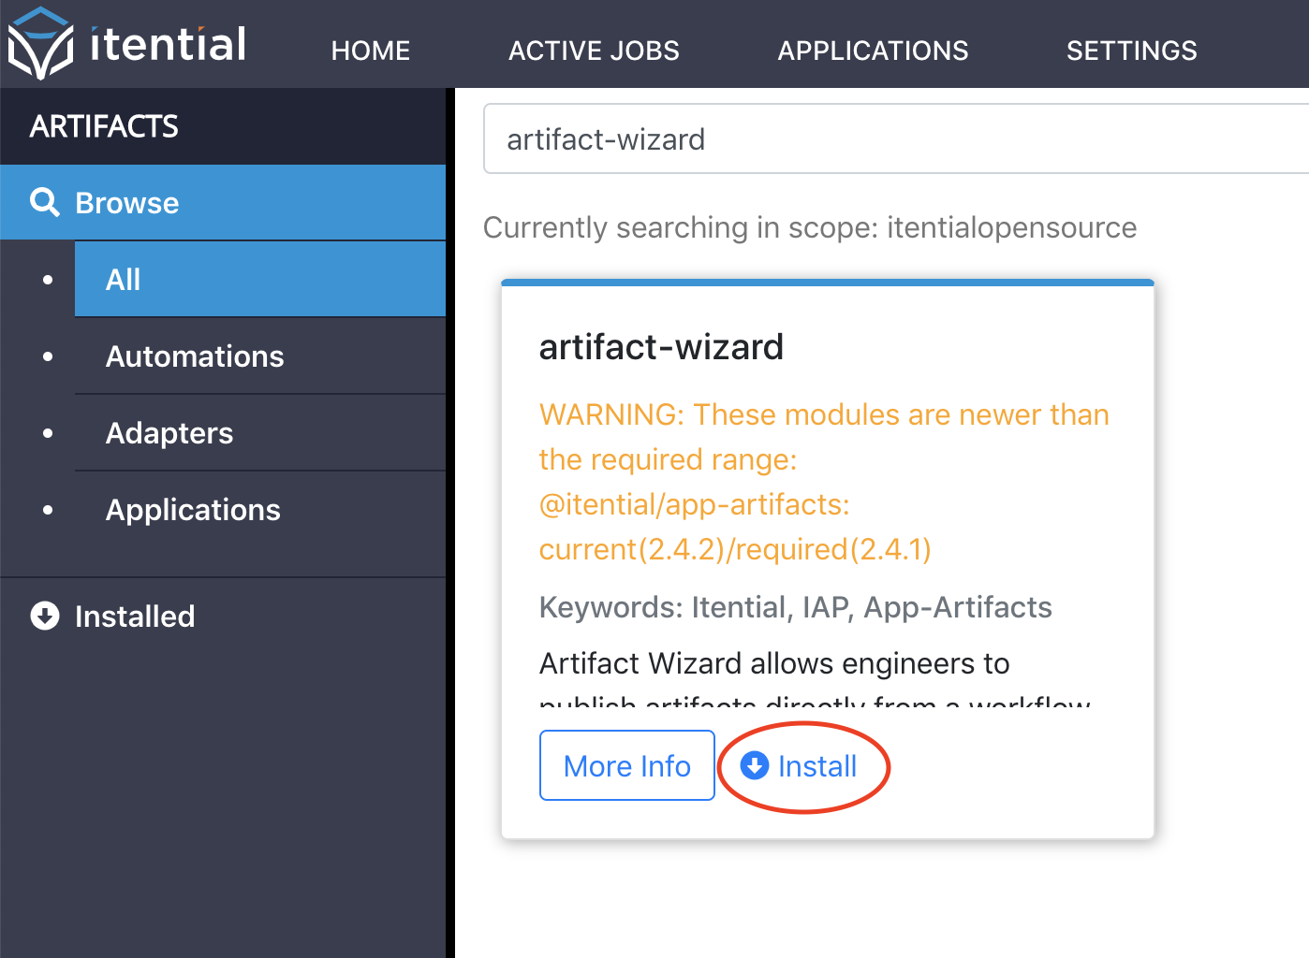Image resolution: width=1309 pixels, height=958 pixels.
Task: Click the orange version warning text
Action: 824,482
